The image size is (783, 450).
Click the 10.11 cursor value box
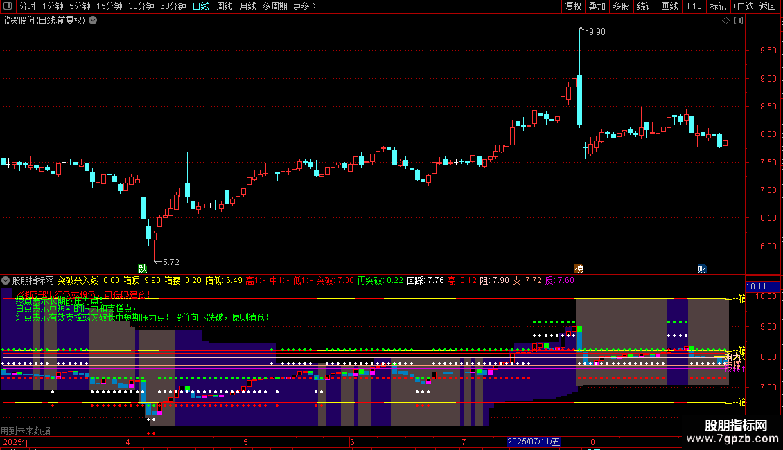coord(762,287)
